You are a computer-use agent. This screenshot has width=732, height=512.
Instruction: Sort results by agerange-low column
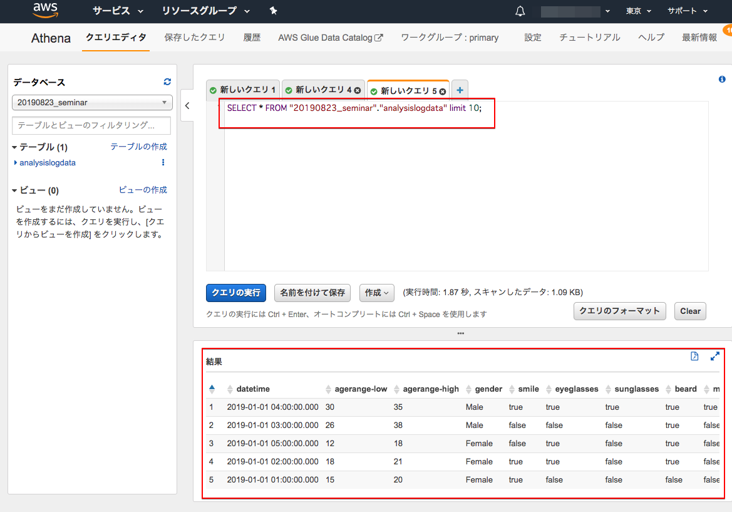click(328, 389)
